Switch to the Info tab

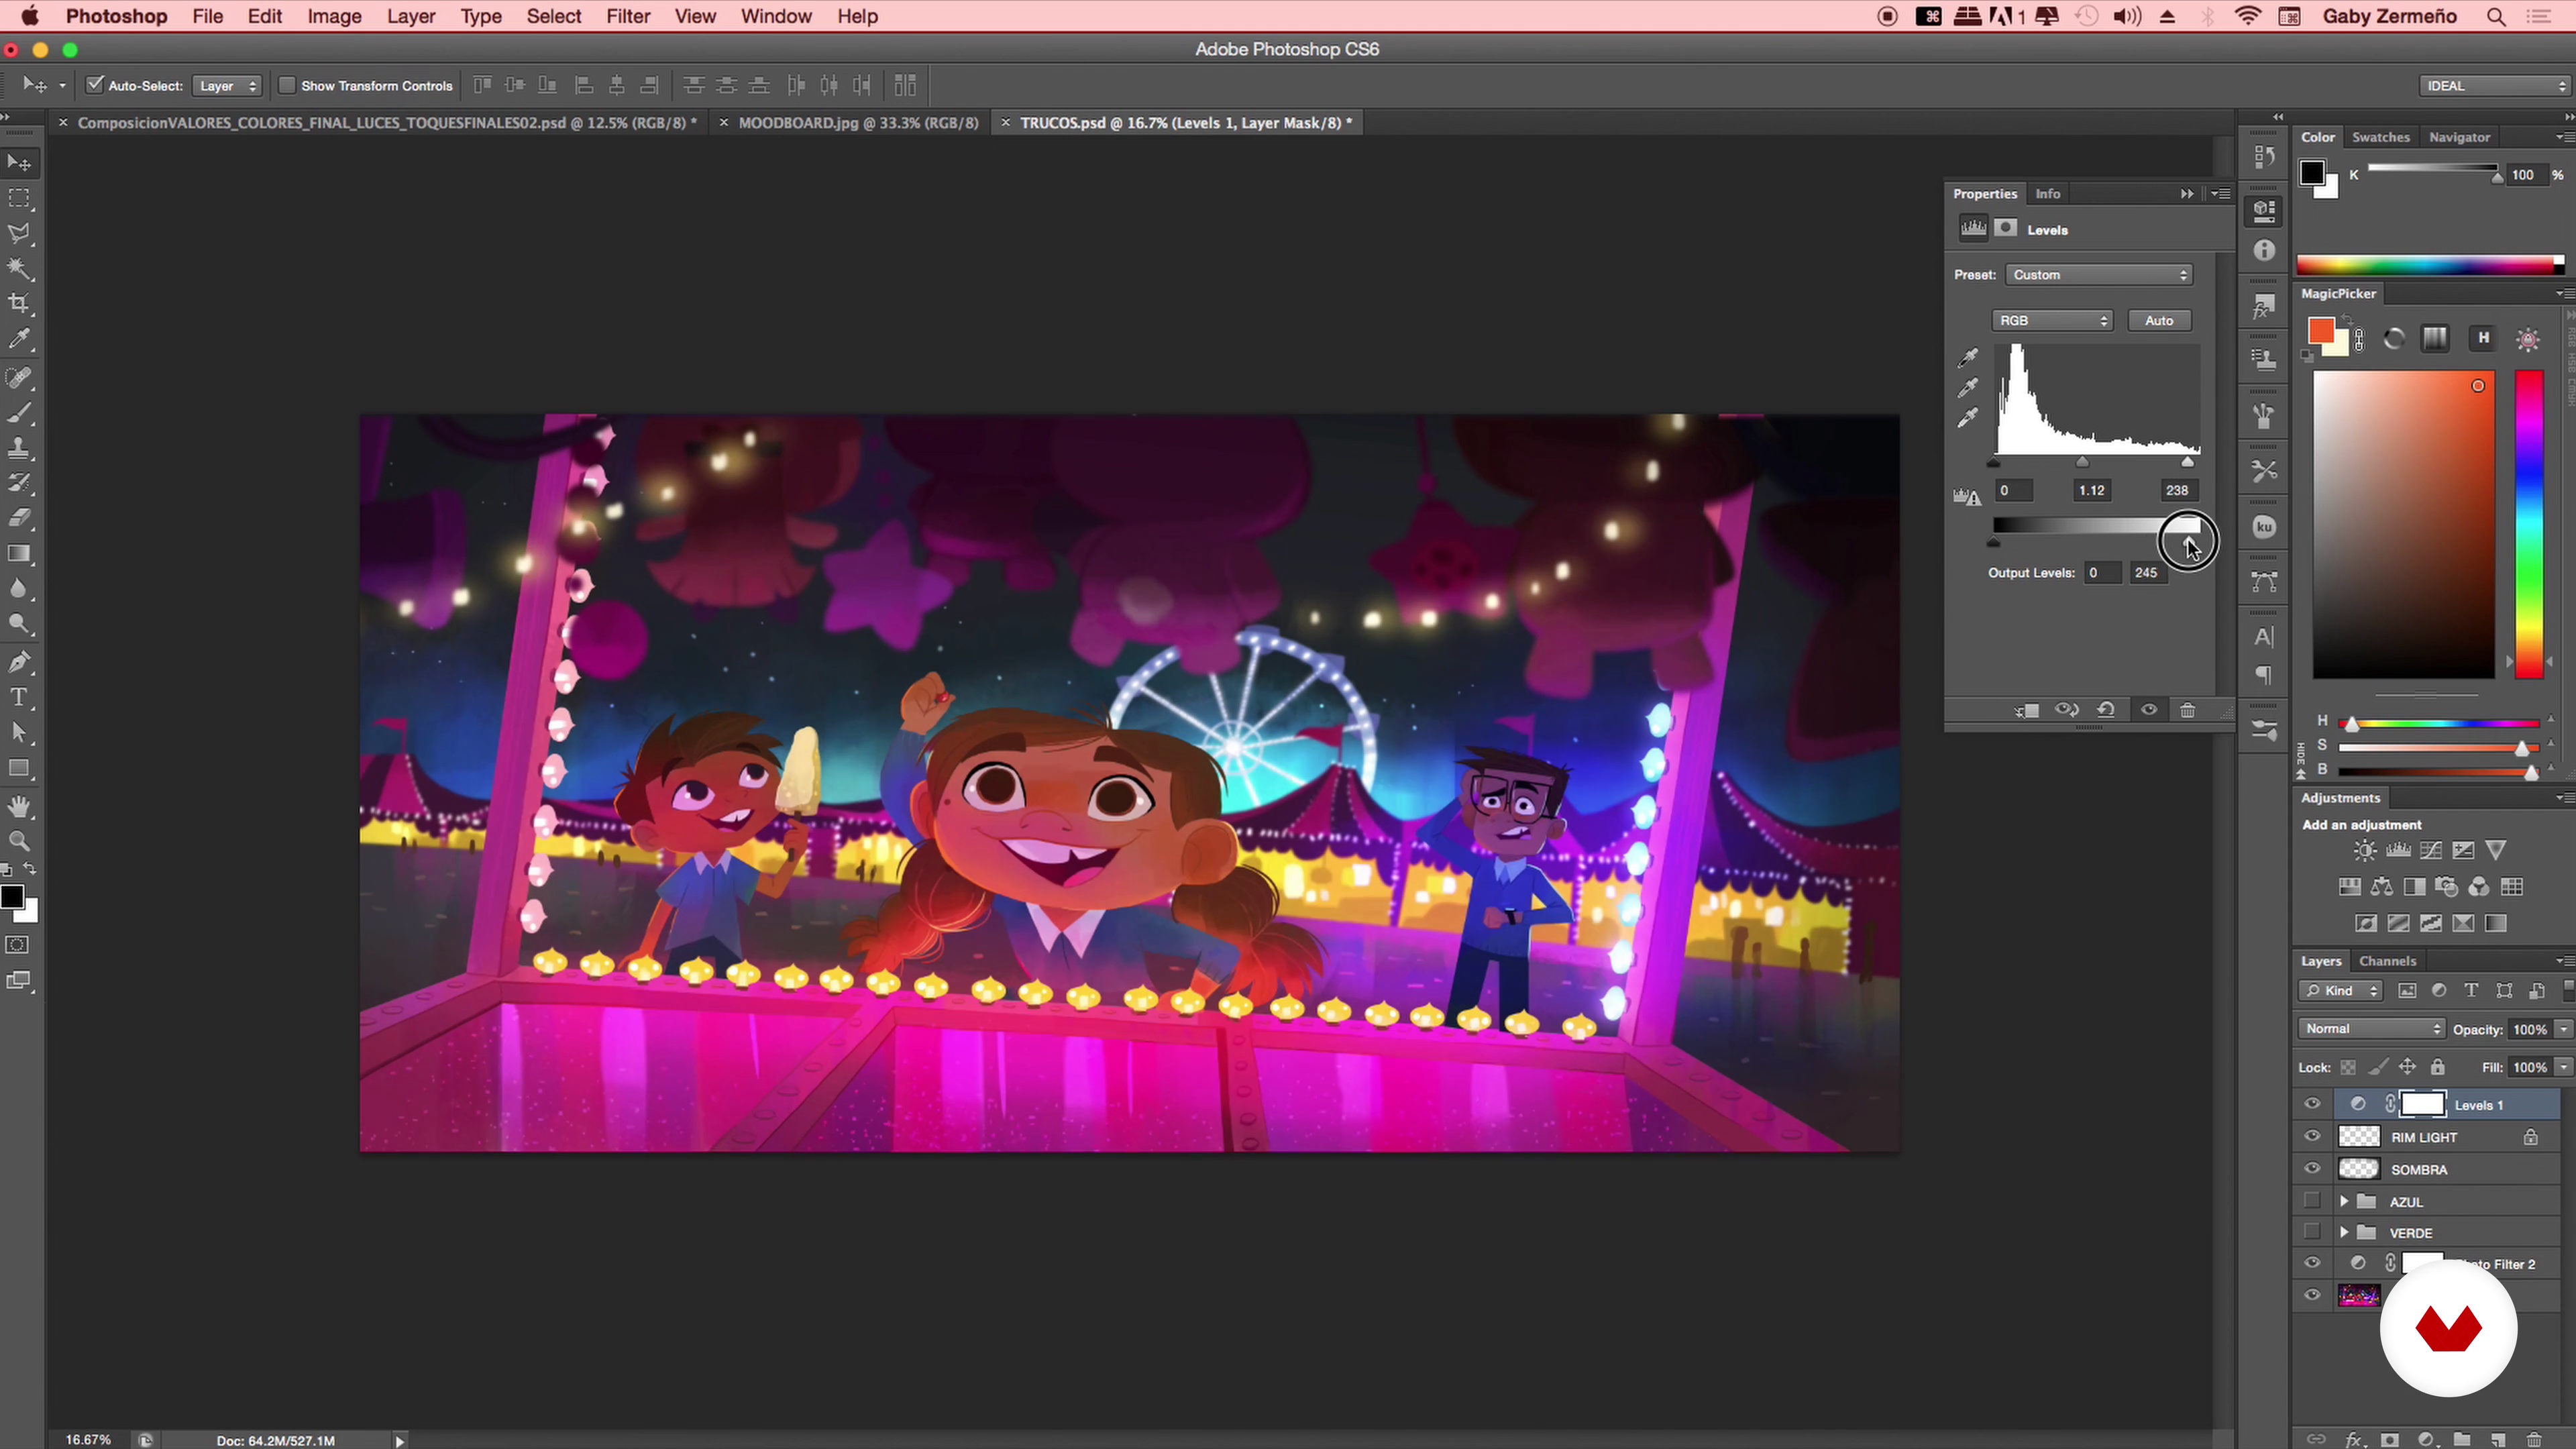coord(2047,194)
